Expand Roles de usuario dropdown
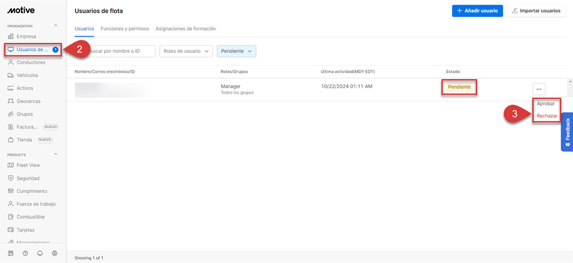 (x=186, y=51)
